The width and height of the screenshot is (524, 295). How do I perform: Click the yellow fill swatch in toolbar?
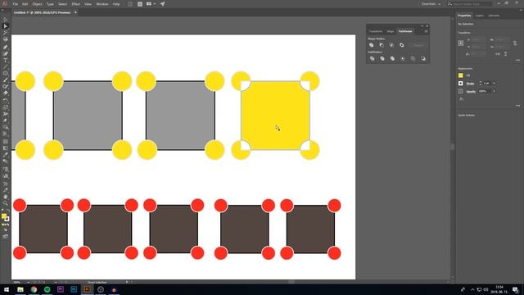click(4, 216)
